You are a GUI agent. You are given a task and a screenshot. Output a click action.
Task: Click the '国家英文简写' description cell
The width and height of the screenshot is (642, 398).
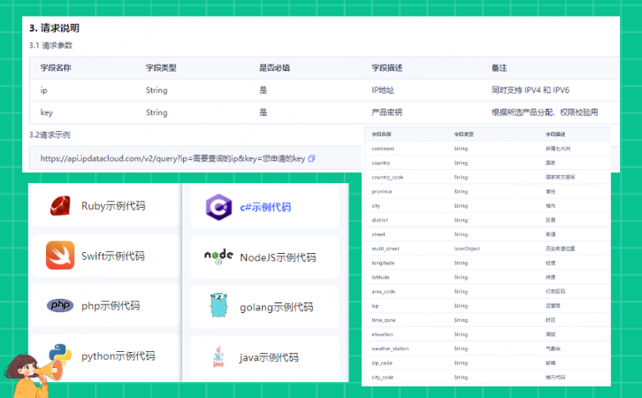560,177
